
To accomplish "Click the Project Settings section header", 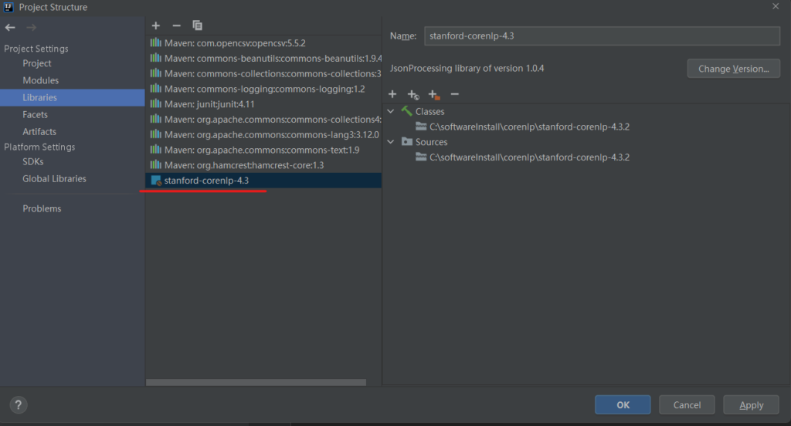I will 36,49.
